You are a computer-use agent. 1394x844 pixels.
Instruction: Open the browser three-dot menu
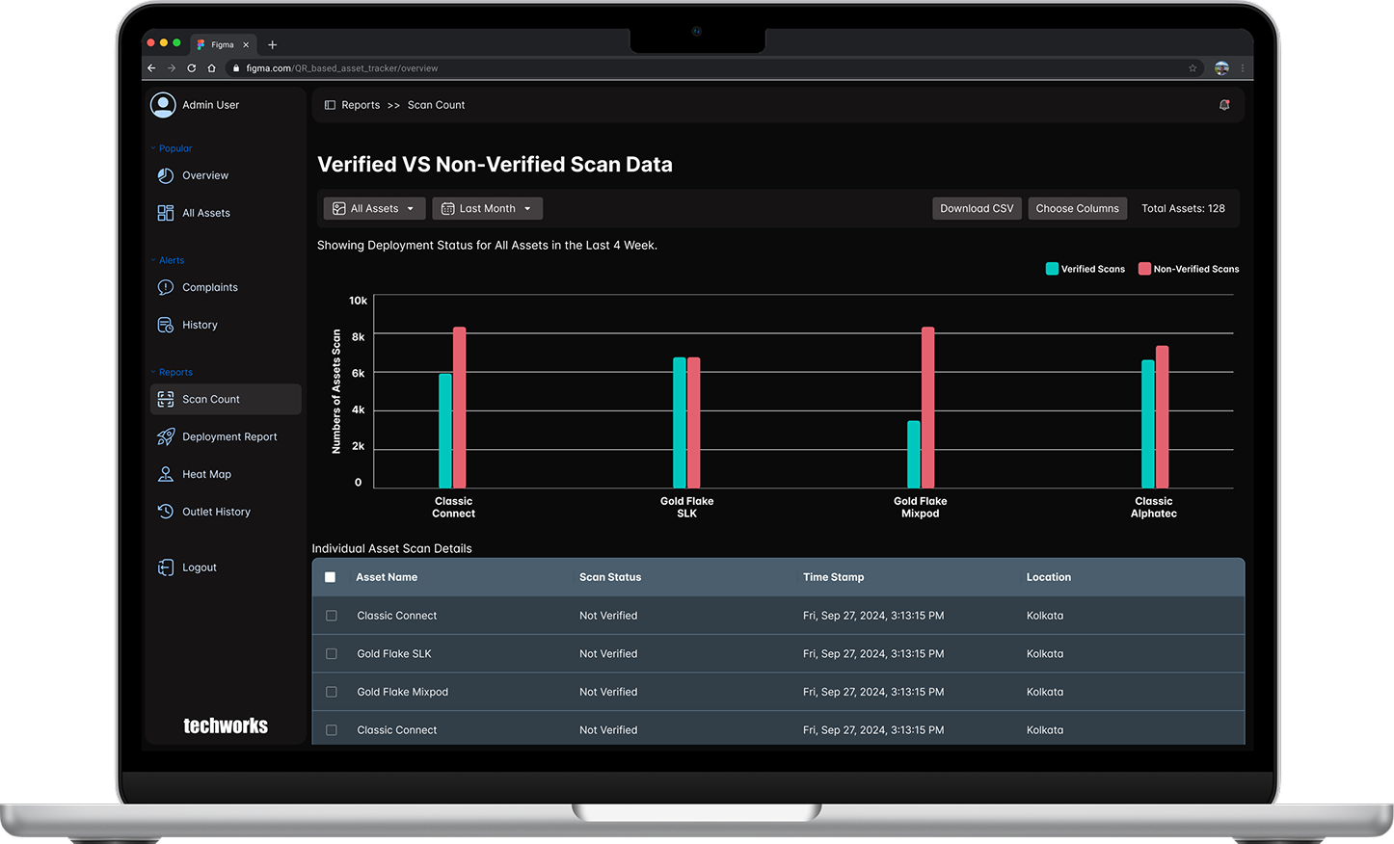point(1243,68)
